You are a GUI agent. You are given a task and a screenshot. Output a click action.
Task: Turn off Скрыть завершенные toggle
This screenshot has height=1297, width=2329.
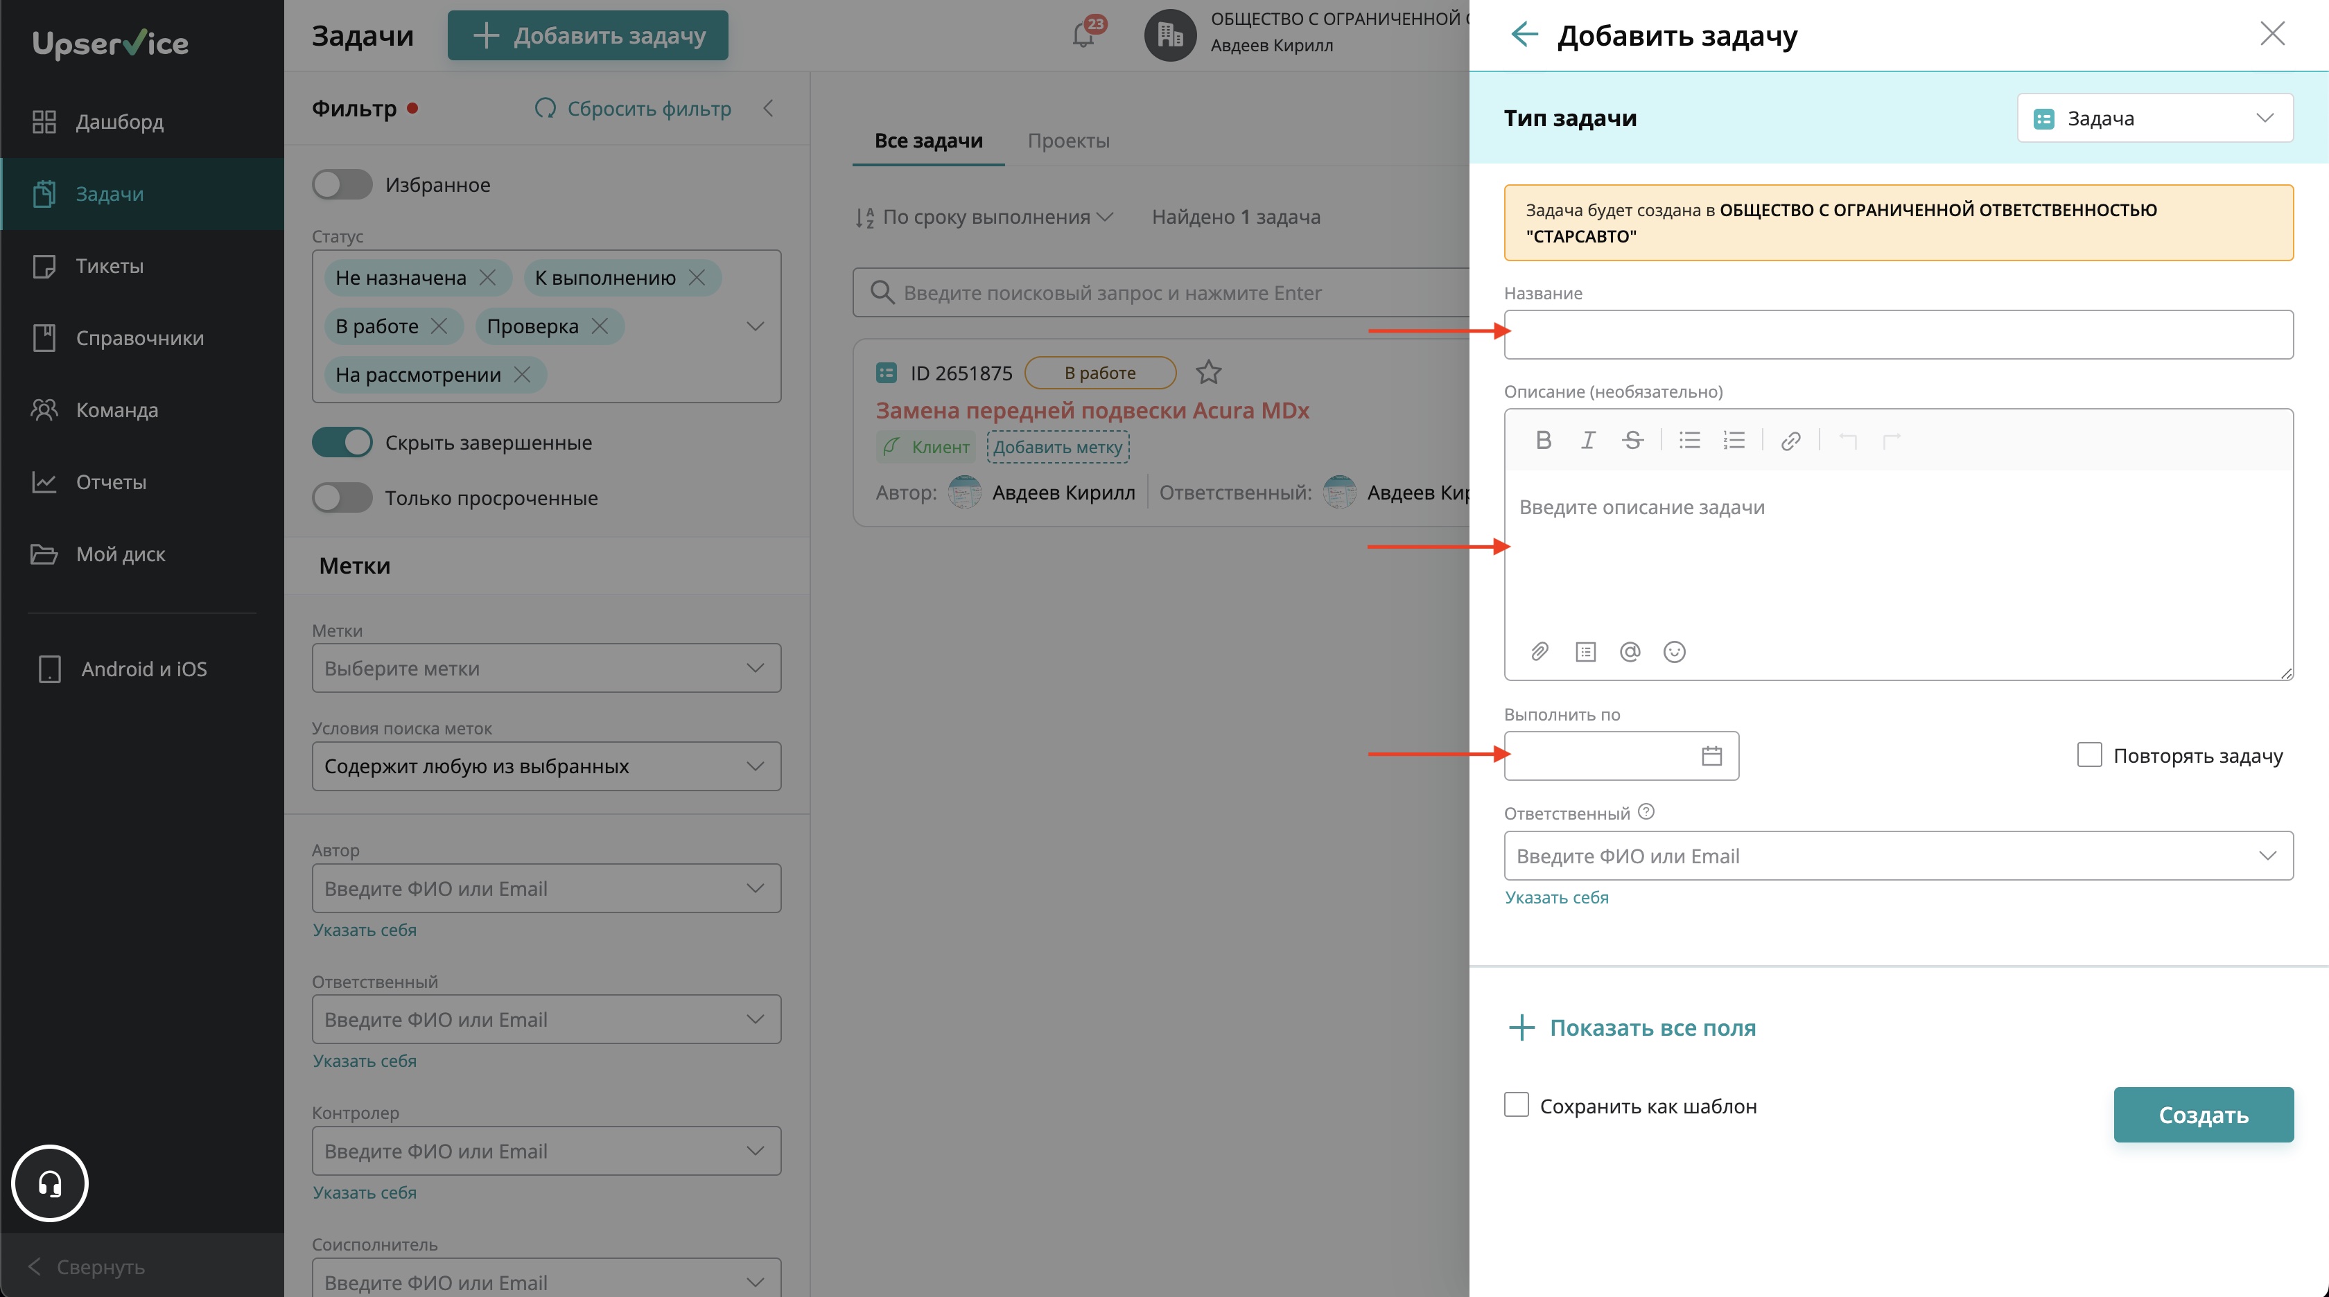pyautogui.click(x=342, y=442)
